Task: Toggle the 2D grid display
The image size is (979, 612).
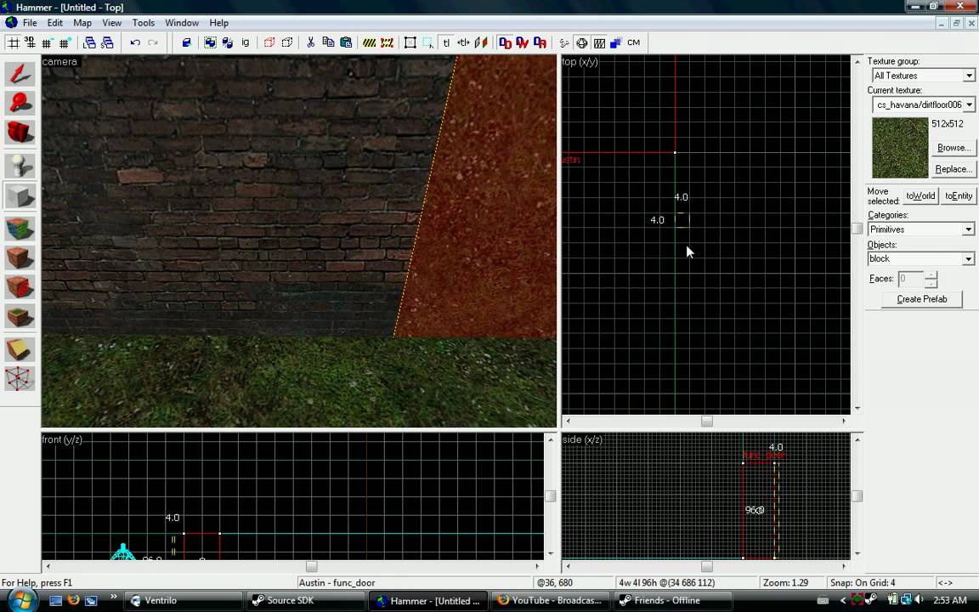Action: point(13,42)
